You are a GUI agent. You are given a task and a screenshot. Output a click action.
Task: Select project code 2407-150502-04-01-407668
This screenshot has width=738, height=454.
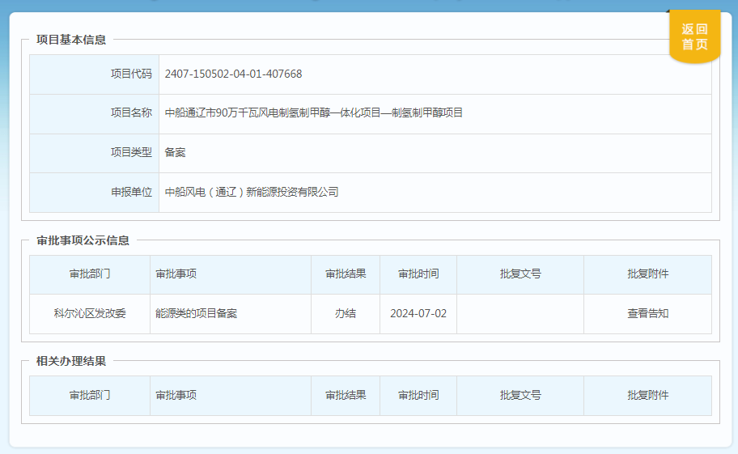pos(233,74)
